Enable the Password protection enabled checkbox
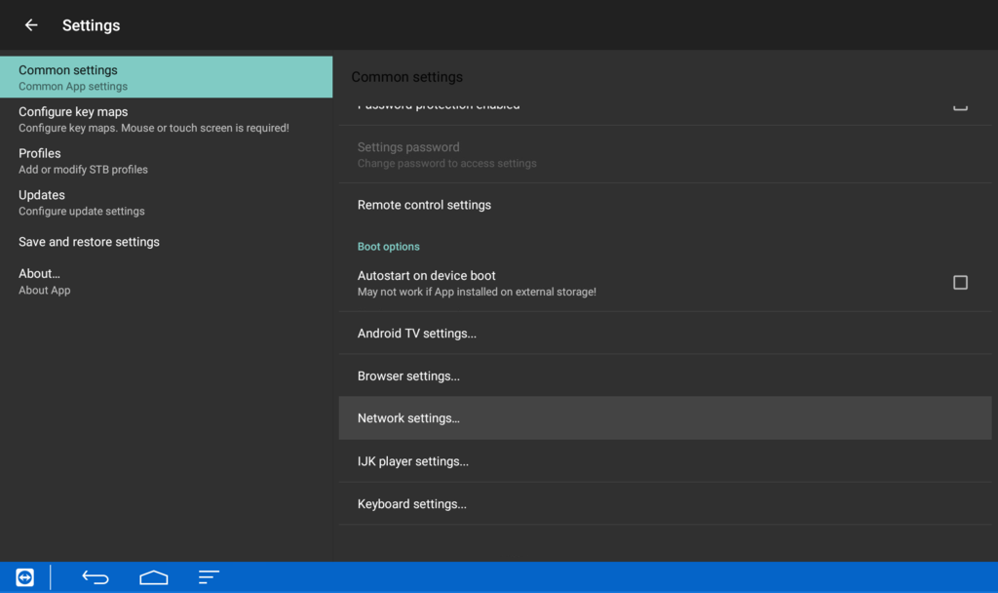 pos(960,104)
